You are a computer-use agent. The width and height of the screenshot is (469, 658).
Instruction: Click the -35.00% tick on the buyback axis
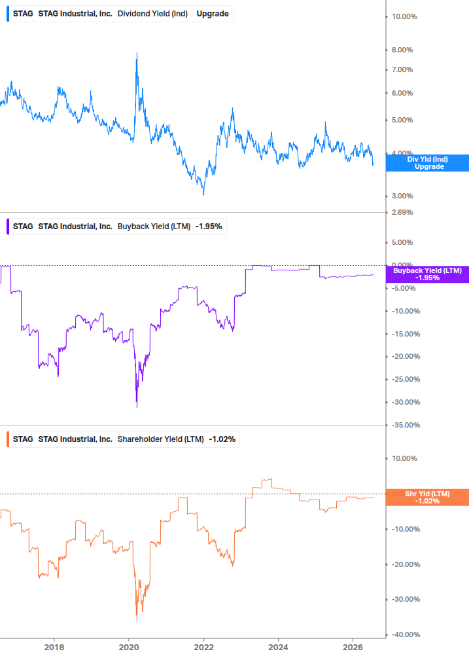tap(406, 425)
